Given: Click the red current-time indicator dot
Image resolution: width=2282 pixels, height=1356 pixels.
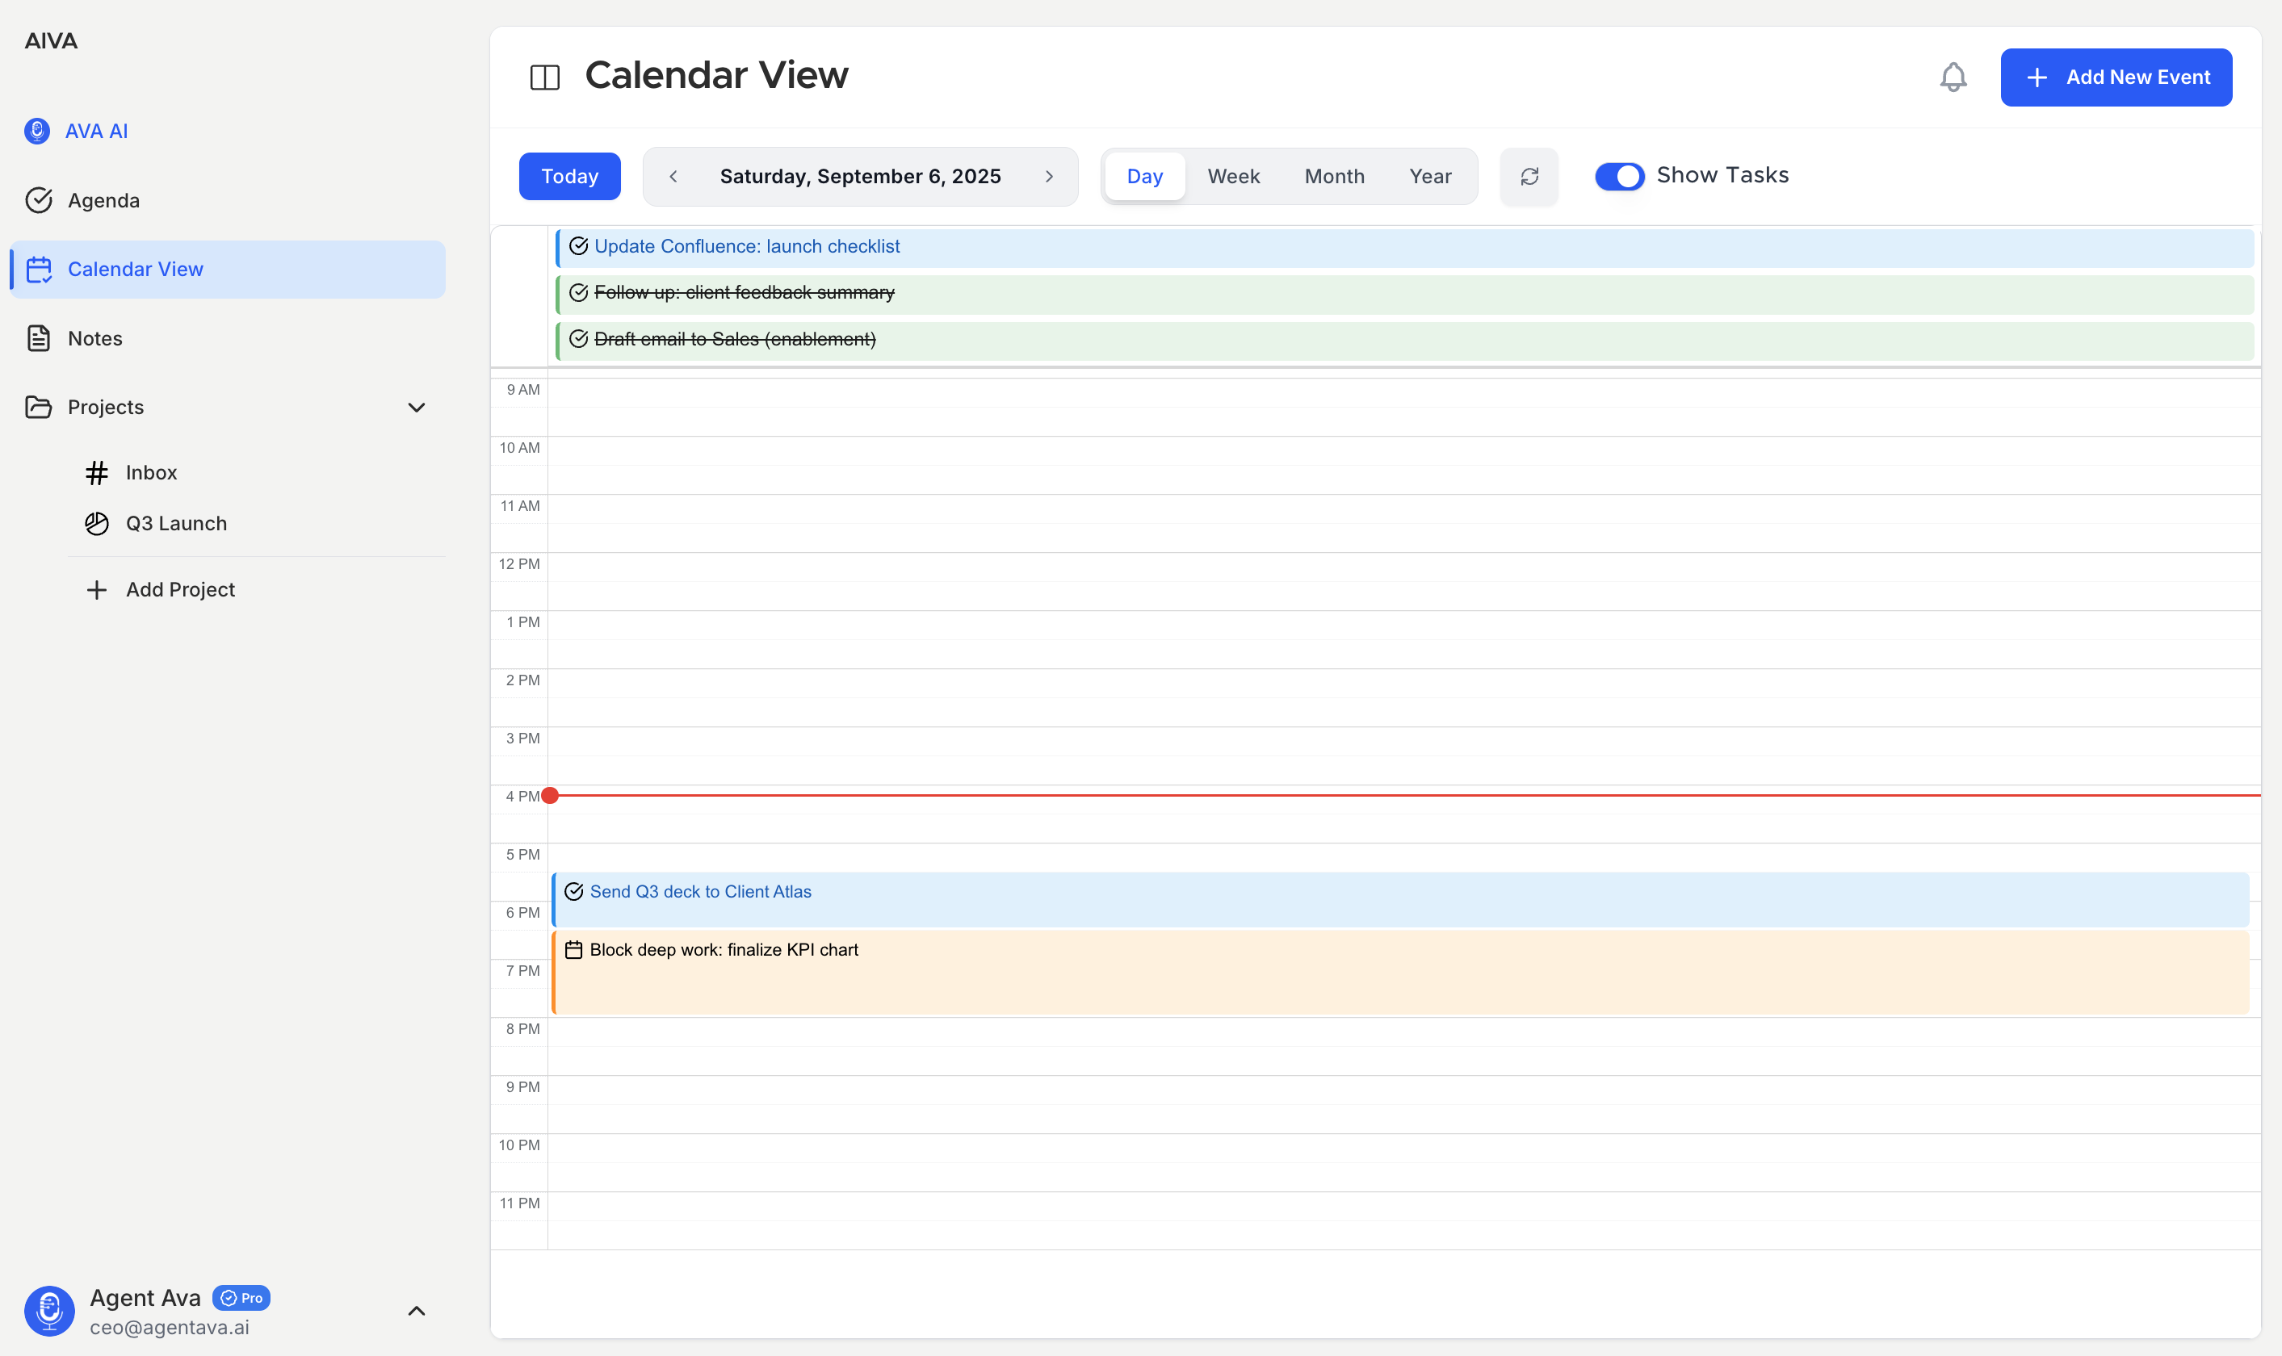Looking at the screenshot, I should 550,795.
